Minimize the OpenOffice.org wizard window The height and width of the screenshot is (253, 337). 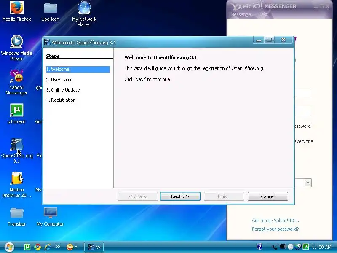(259, 40)
